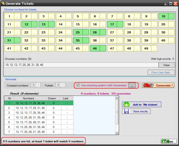The height and width of the screenshot is (146, 179).
Task: Click the wand icon in the title bar
Action: coord(3,4)
